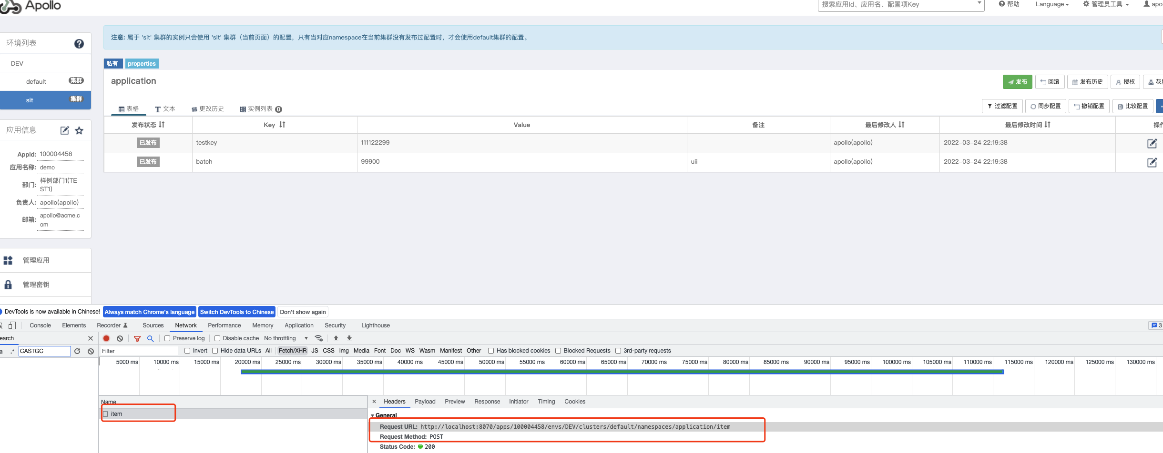Image resolution: width=1163 pixels, height=453 pixels.
Task: Click the favorite star icon in 应用信息
Action: tap(79, 130)
